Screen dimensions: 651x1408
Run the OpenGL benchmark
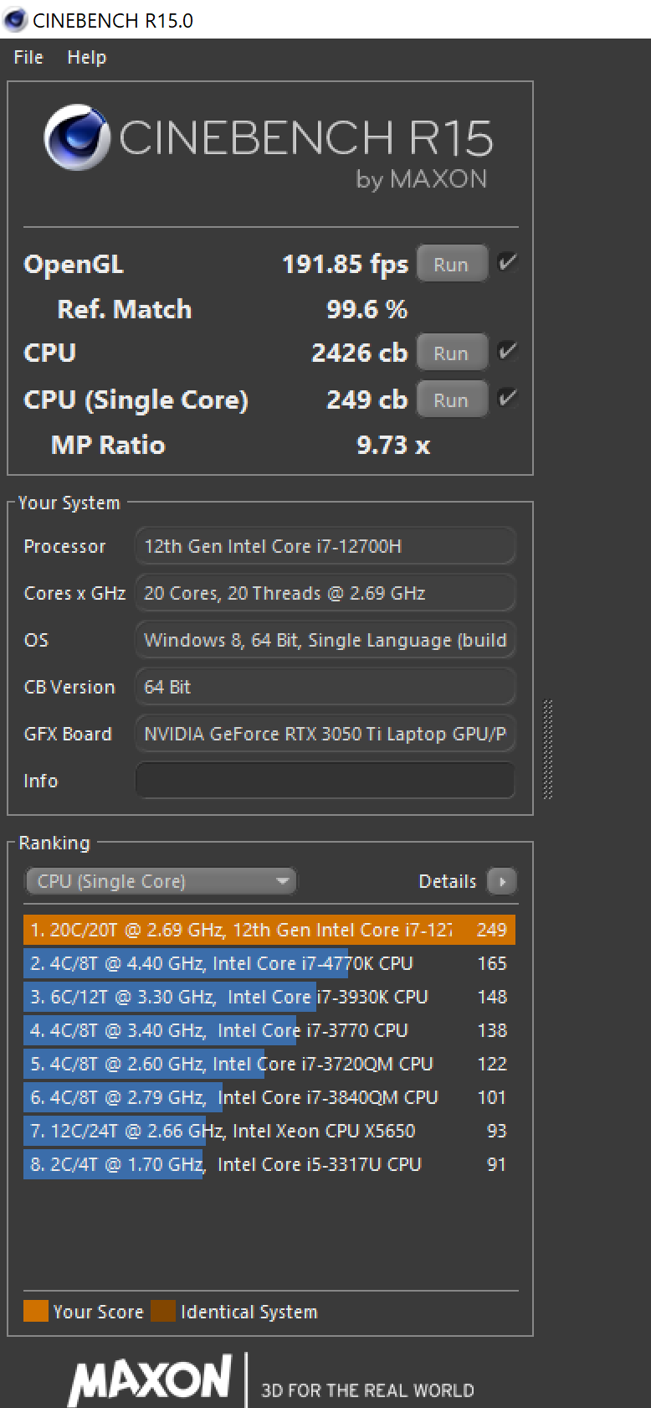pos(452,265)
